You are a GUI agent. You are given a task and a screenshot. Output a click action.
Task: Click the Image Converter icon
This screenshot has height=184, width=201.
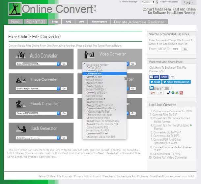tap(21, 80)
